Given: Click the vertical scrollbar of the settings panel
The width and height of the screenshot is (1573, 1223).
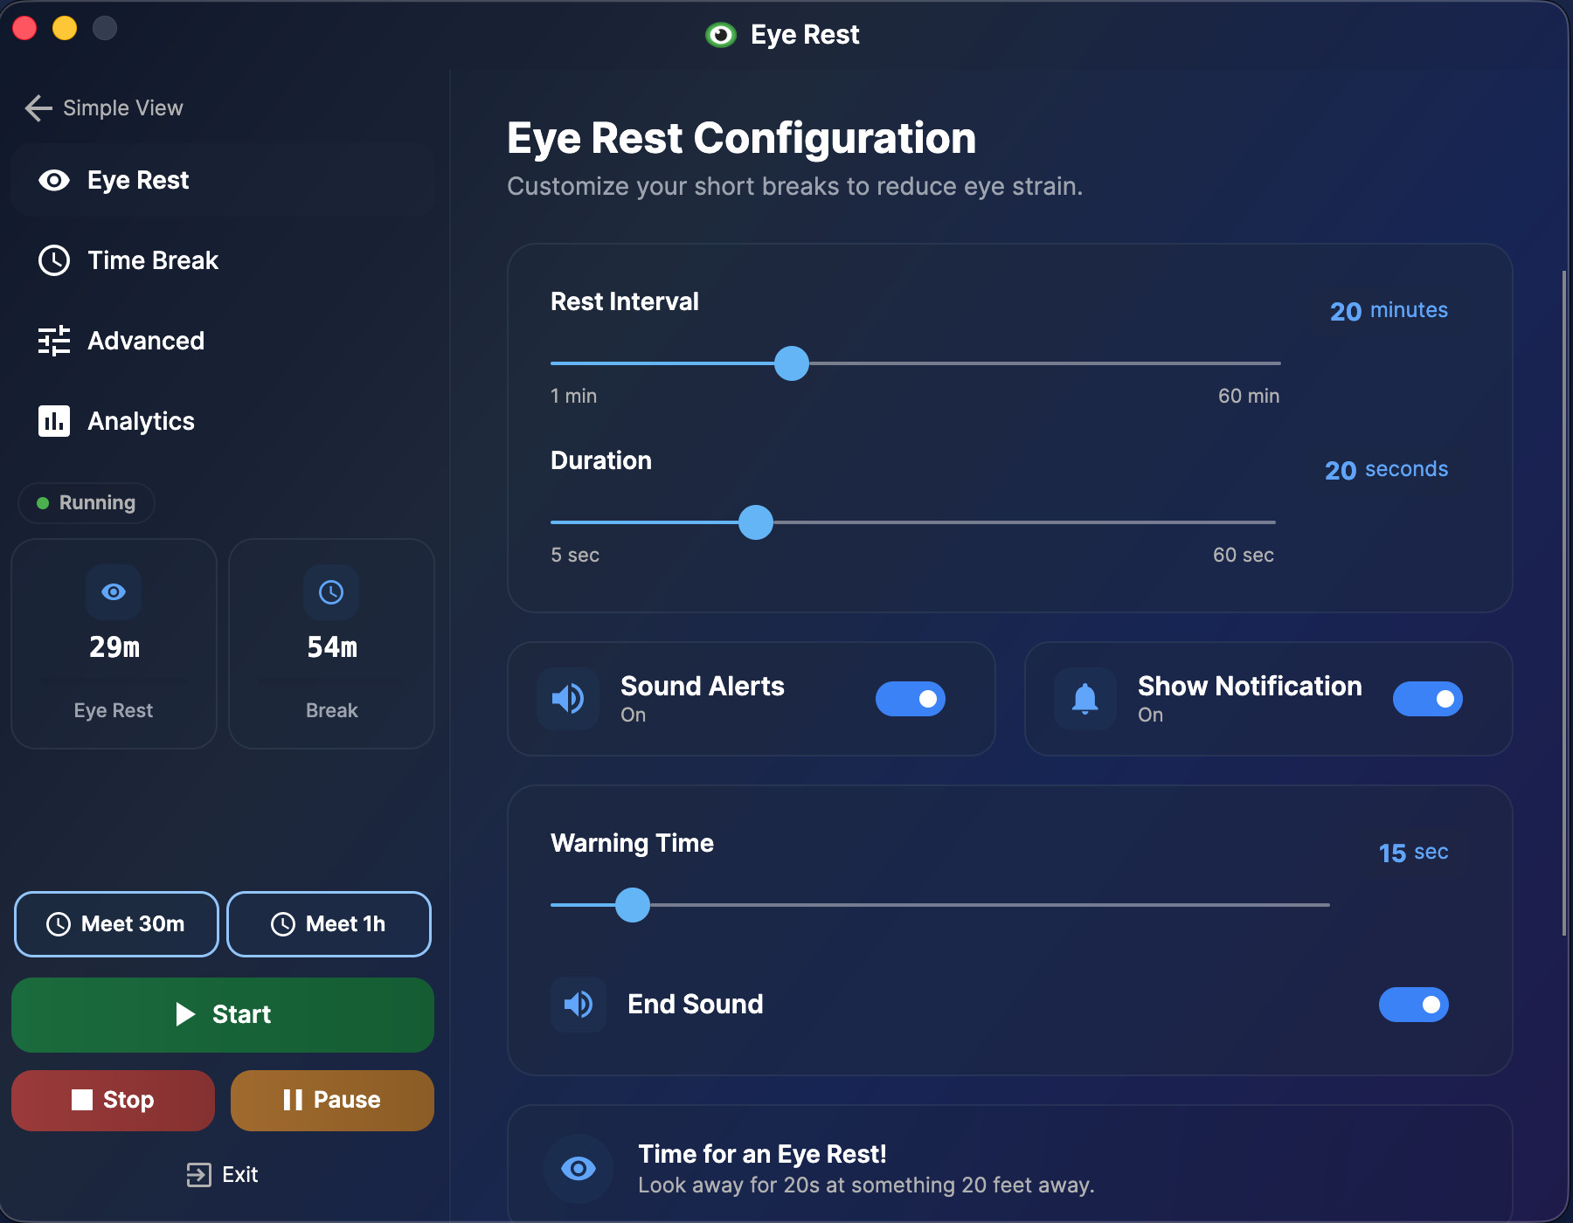Looking at the screenshot, I should [1564, 603].
